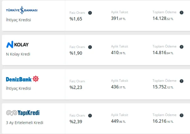This screenshot has height=134, width=190.
Task: Open DenizBank's İhtiyaç Kredisi product
Action: coord(19,88)
